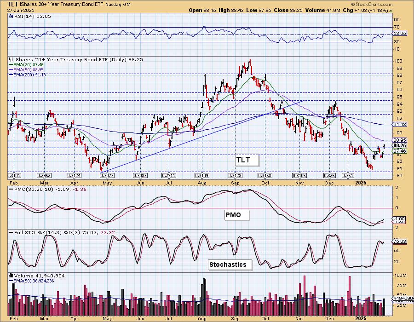Click the Volume legend bar icon
Viewport: 414px width, 322px height.
11,276
